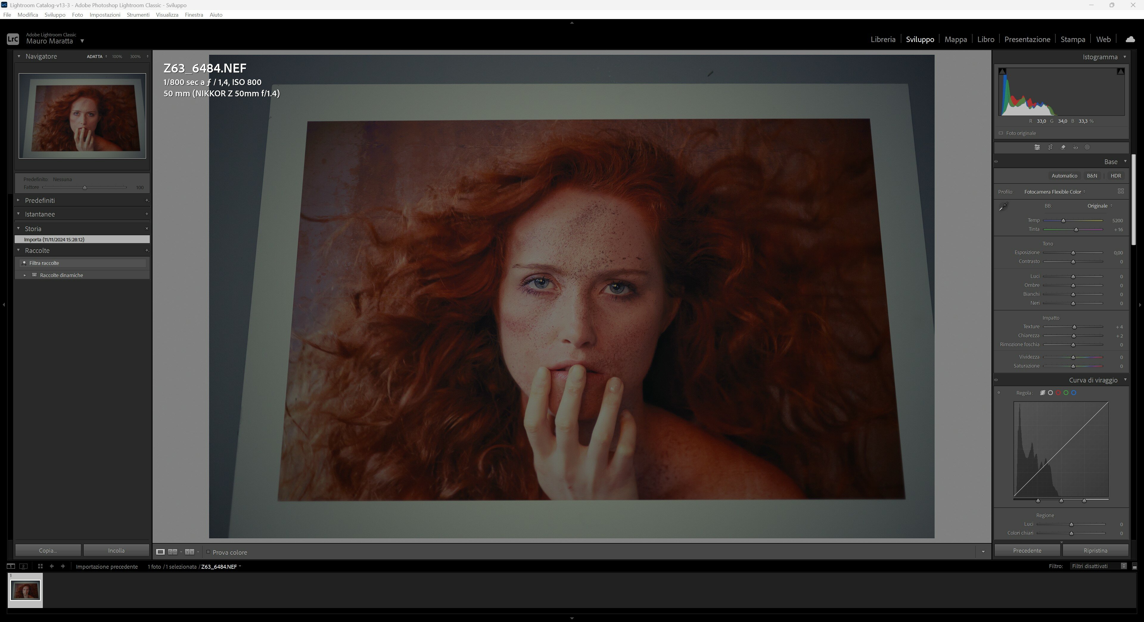Open the second window display icon 2
The image size is (1144, 622).
tap(24, 567)
